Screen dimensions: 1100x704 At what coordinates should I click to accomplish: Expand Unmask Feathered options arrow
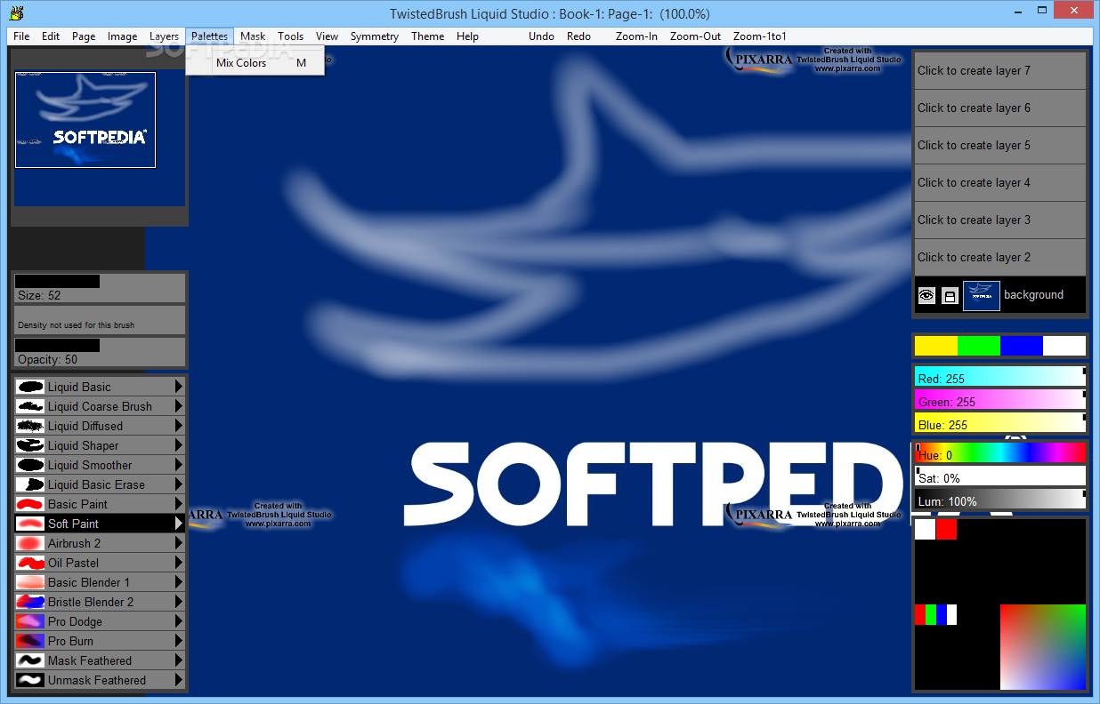coord(179,680)
